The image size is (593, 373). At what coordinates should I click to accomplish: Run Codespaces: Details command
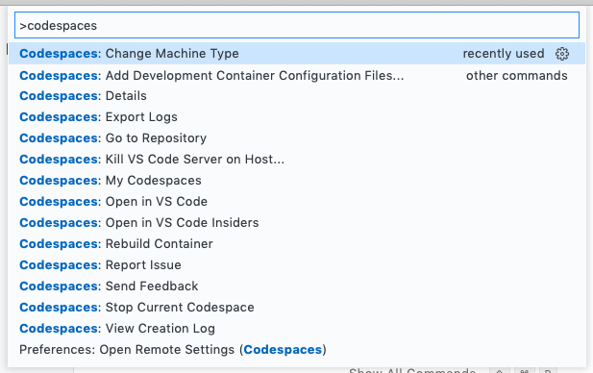296,96
